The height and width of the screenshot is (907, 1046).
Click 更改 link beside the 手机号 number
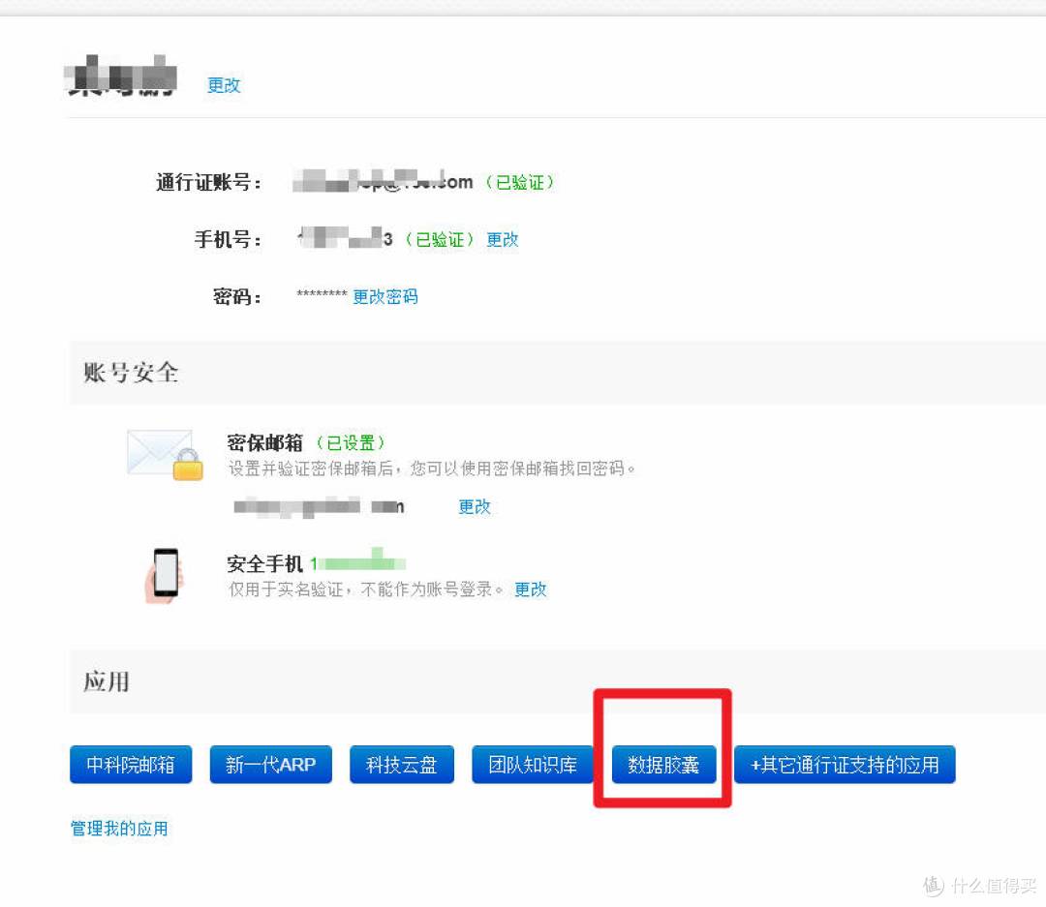(x=503, y=239)
